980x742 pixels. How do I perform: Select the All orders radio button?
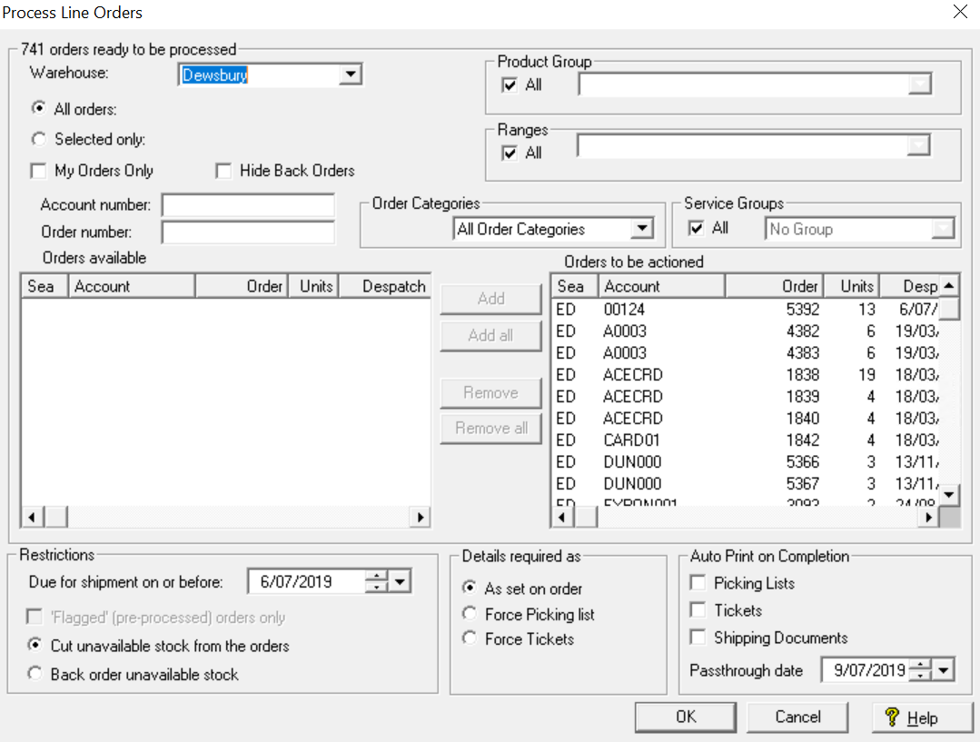coord(39,108)
